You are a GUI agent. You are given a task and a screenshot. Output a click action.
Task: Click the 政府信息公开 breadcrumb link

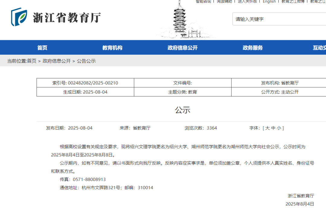tap(57, 61)
